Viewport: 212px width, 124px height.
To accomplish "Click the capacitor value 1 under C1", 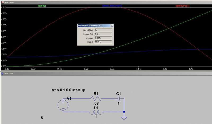I will click(x=118, y=103).
